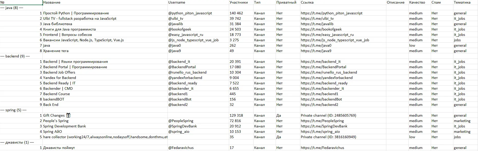Select the джависты (1) group row
This screenshot has width=478, height=151.
pyautogui.click(x=17, y=142)
